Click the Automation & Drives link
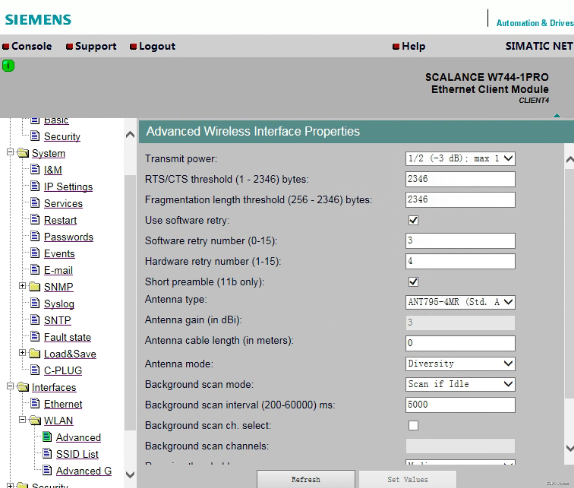Screen dimensions: 574x488 click(x=535, y=23)
